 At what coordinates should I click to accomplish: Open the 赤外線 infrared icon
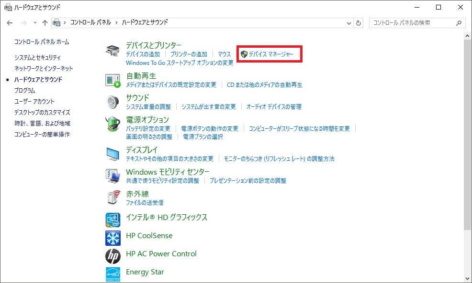click(x=113, y=197)
